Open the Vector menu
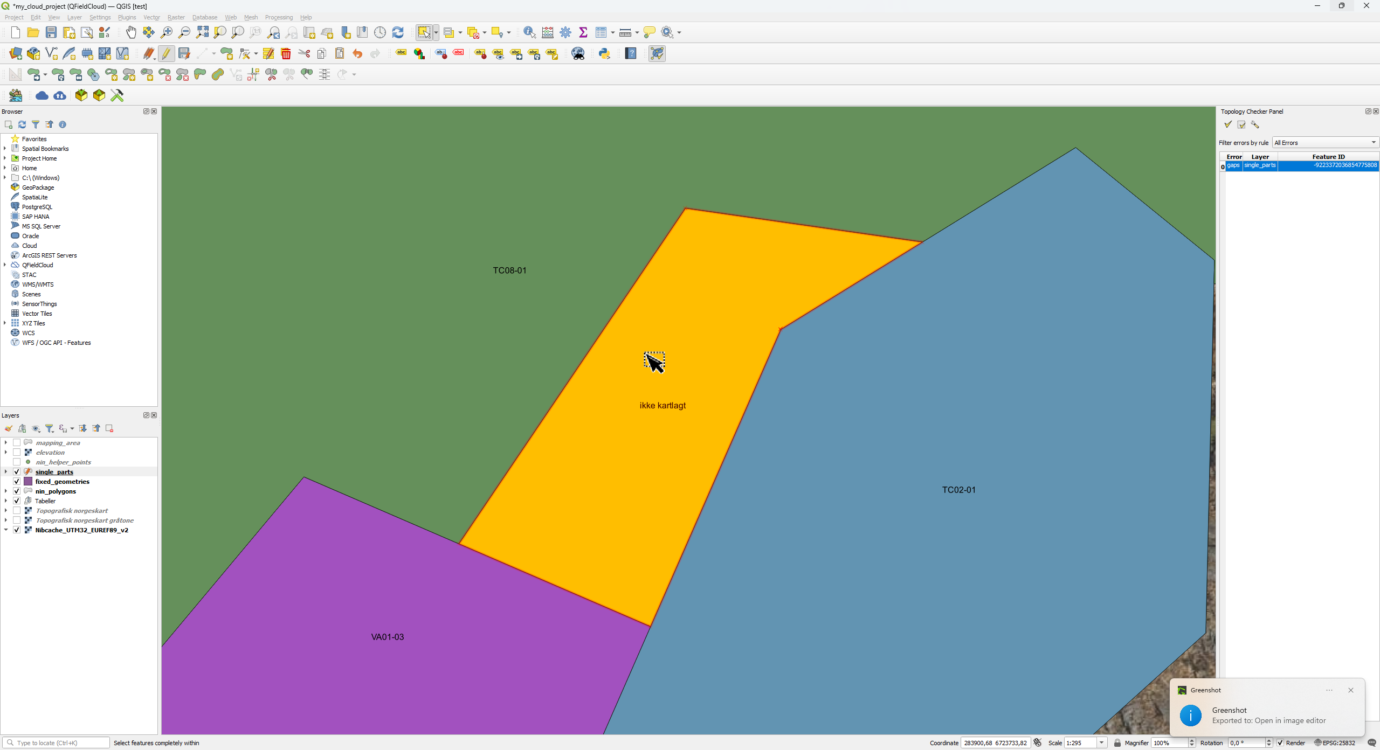The height and width of the screenshot is (750, 1380). pyautogui.click(x=151, y=17)
